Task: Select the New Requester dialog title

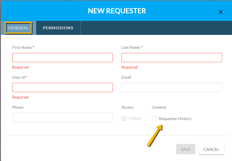Action: [117, 11]
